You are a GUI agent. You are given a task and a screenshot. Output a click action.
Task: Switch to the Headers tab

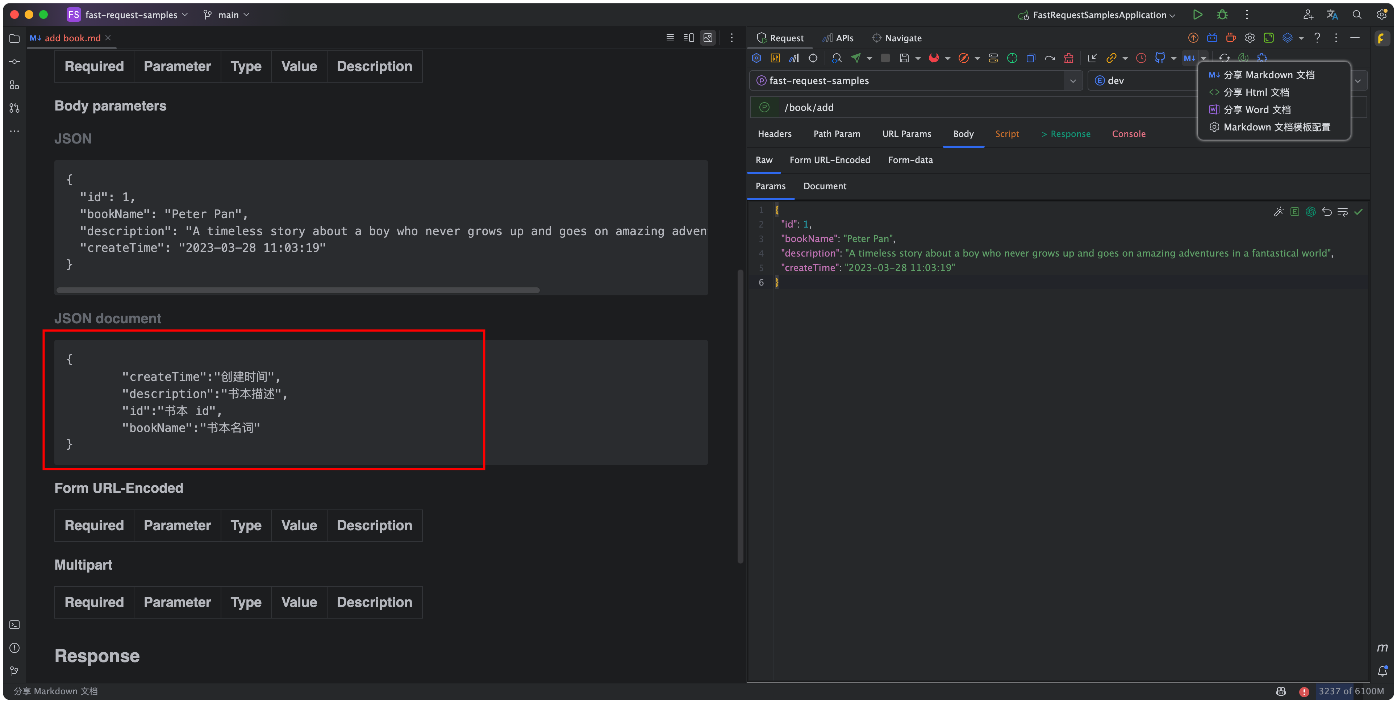775,134
